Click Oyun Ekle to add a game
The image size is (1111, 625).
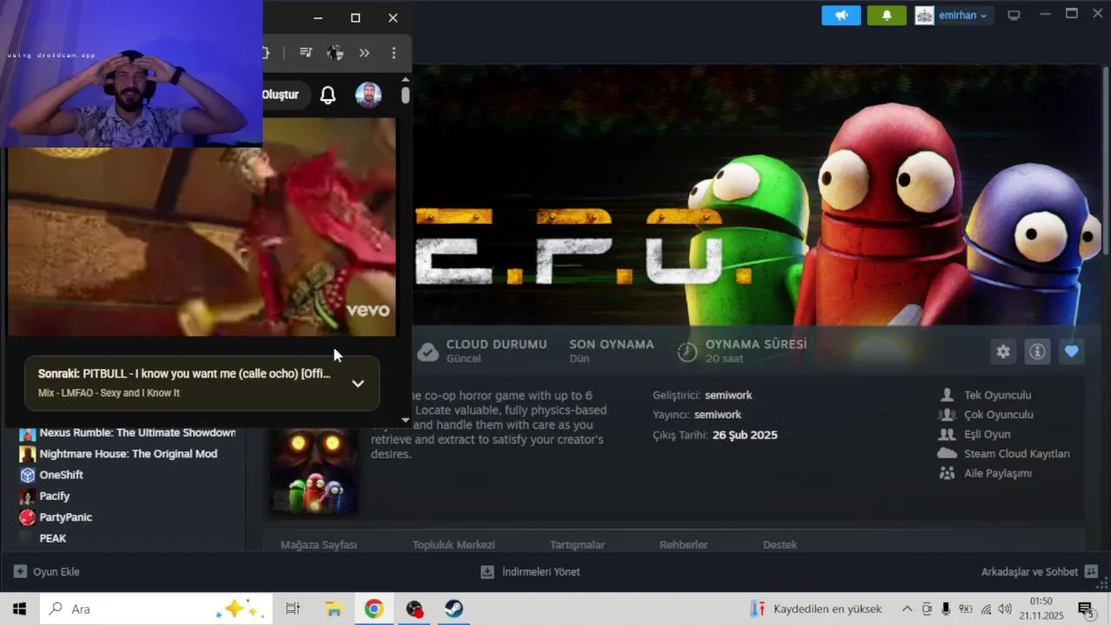click(x=46, y=572)
